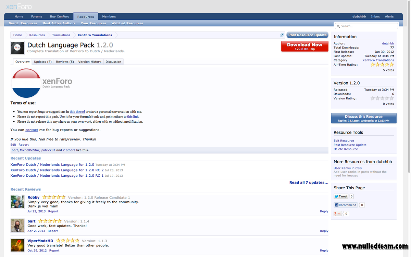411x257 pixels.
Task: Report ViperModzHD's review
Action: coord(54,251)
